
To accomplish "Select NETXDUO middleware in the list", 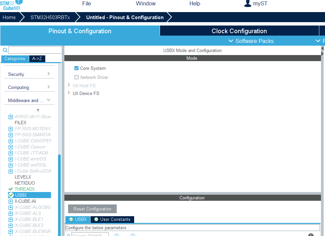I will (x=25, y=183).
